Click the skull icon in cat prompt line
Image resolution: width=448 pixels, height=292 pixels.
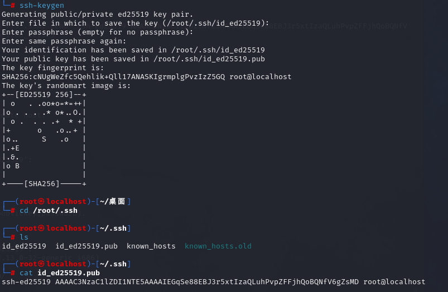coord(41,264)
